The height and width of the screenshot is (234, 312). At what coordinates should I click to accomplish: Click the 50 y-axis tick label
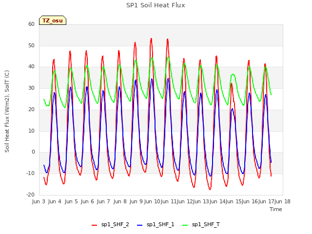[31, 45]
